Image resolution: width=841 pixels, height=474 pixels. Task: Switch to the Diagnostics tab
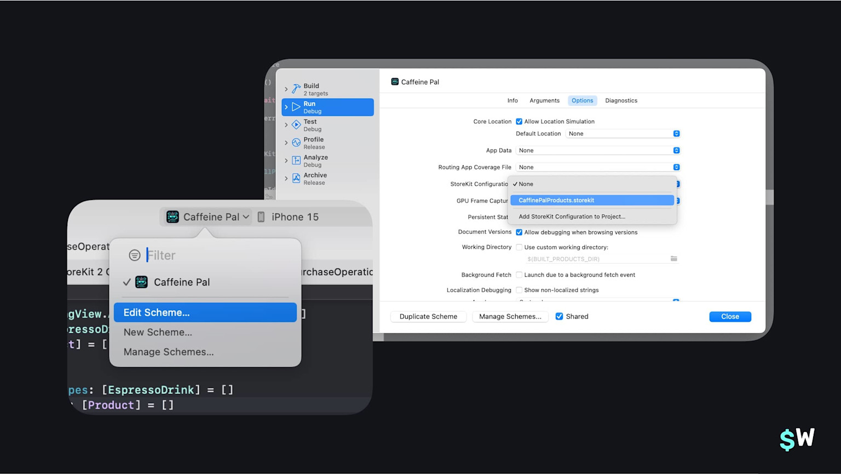point(621,100)
